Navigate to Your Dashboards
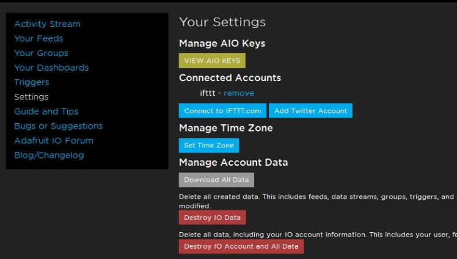Screen dimensions: 457x259 coord(51,68)
